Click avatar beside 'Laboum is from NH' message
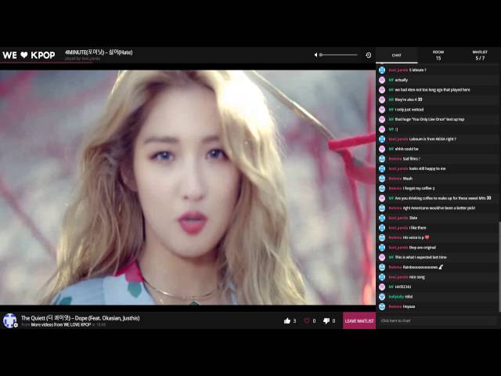501x376 pixels. pyautogui.click(x=382, y=139)
